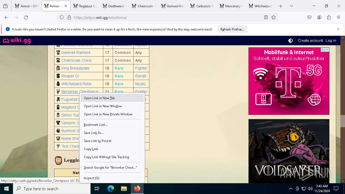Close the active Armor tab
Screen dimensions: 345x194
point(66,6)
